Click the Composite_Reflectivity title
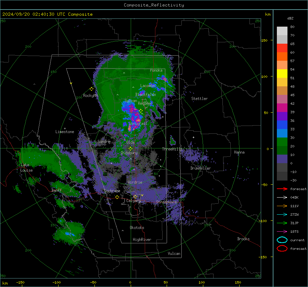Screen dimensions: 308x287 pos(154,5)
